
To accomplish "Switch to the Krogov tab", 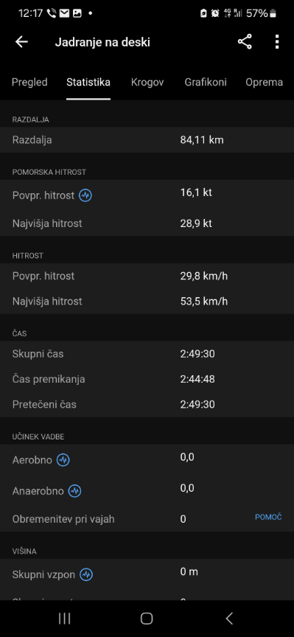I will [147, 82].
